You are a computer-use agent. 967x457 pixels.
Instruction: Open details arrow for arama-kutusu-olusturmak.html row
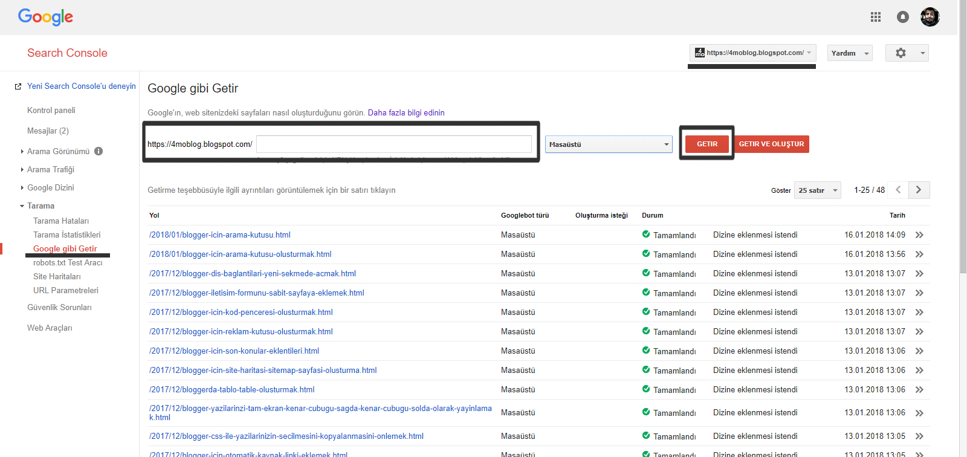point(919,254)
